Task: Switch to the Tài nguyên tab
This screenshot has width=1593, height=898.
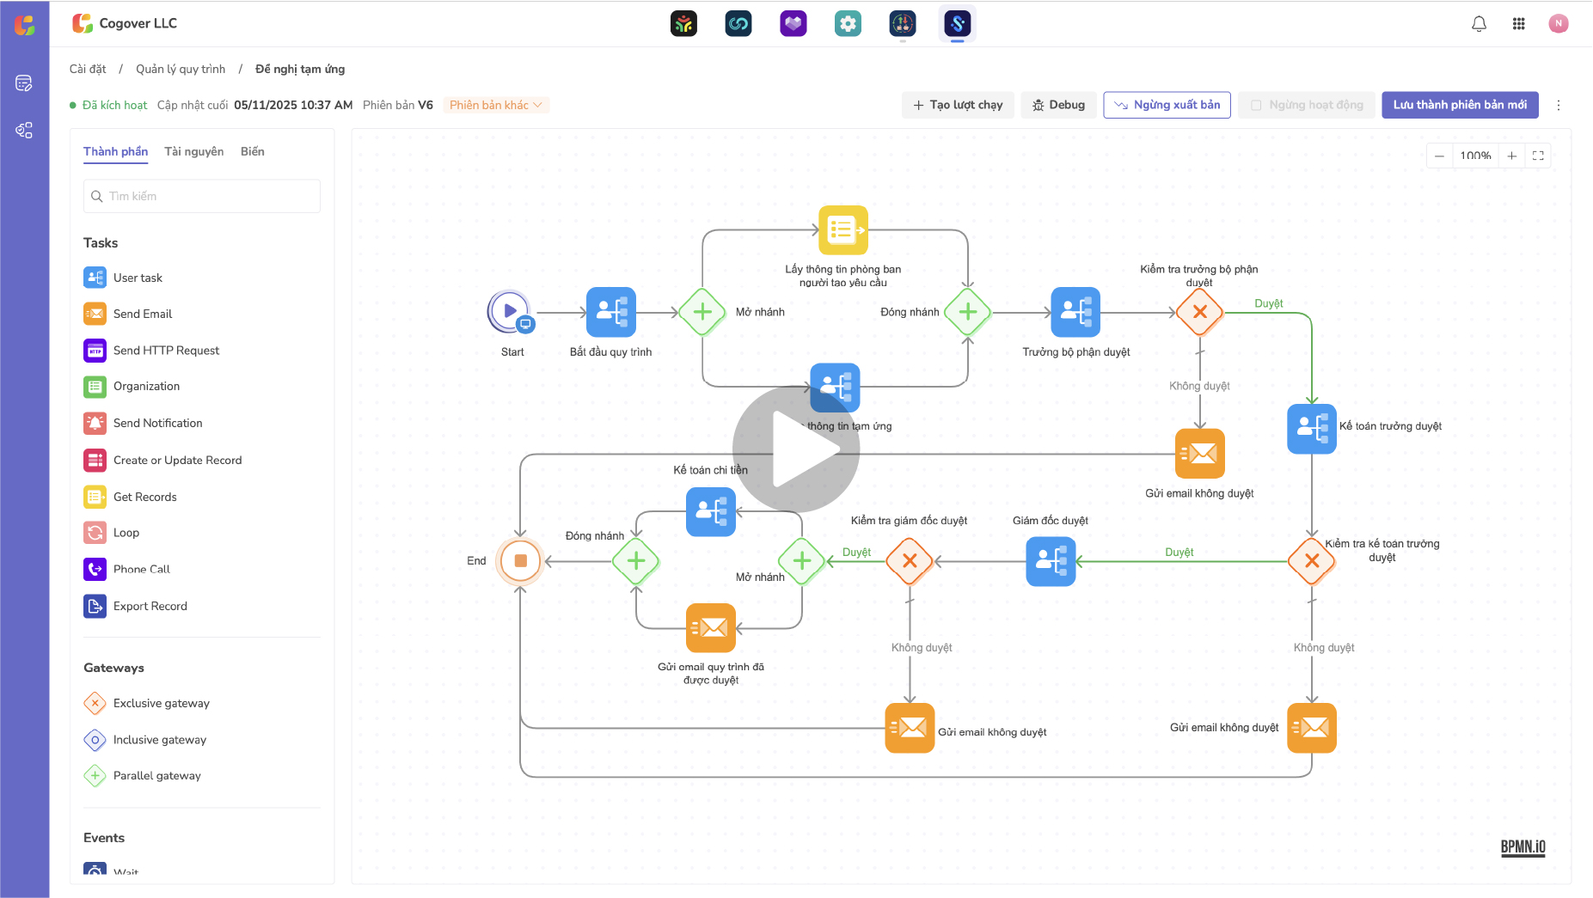Action: click(x=193, y=151)
